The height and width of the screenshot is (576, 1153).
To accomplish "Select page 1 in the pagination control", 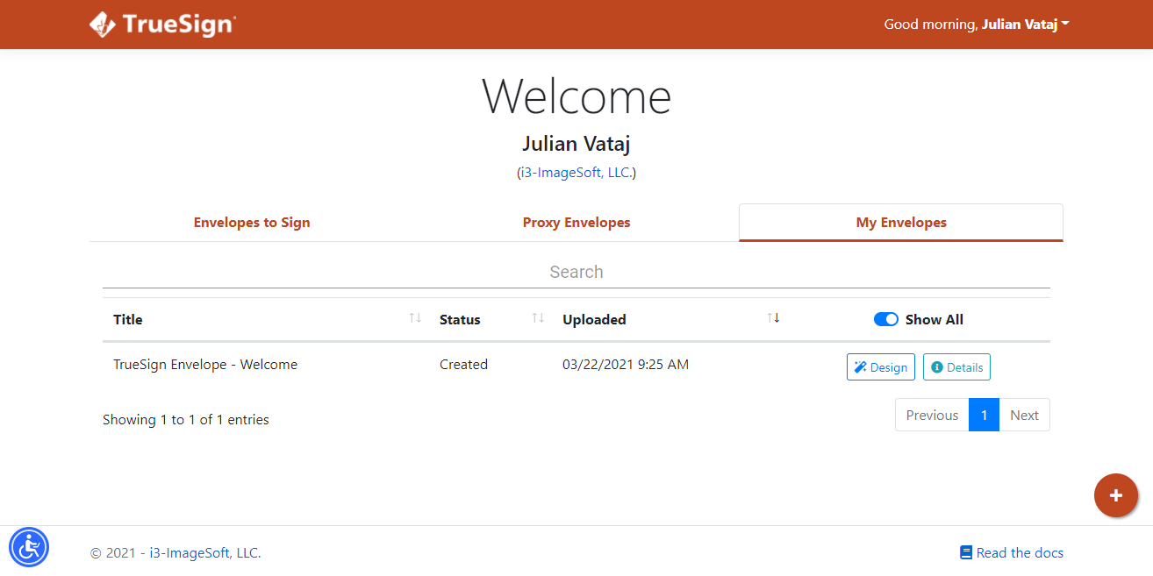I will pos(984,415).
